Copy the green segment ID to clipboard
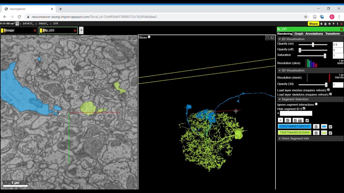This screenshot has width=344, height=193. 316,133
